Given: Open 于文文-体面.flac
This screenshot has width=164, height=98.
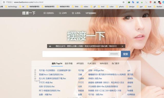Looking at the screenshot, I should (x=46, y=83).
